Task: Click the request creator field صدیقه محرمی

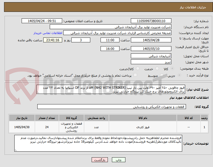Action: coord(117,33)
